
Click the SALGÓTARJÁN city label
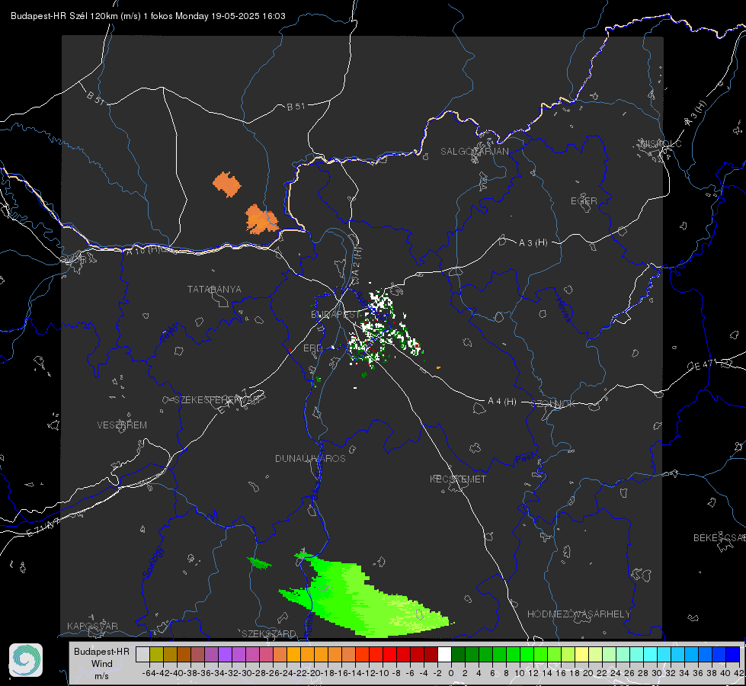point(474,152)
